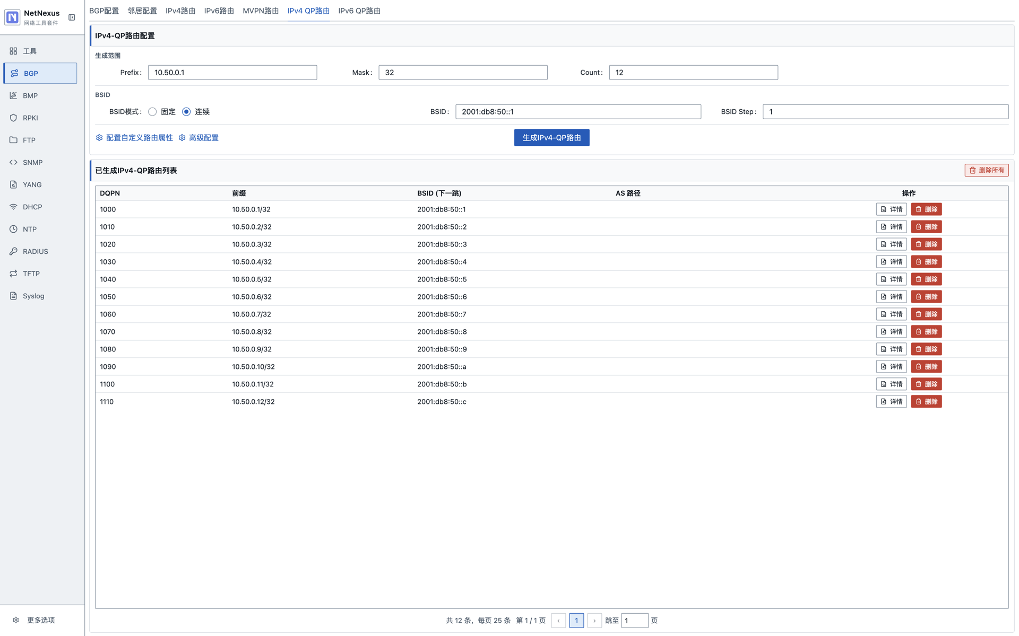Focus the Mask input field
This screenshot has width=1019, height=636.
point(463,73)
